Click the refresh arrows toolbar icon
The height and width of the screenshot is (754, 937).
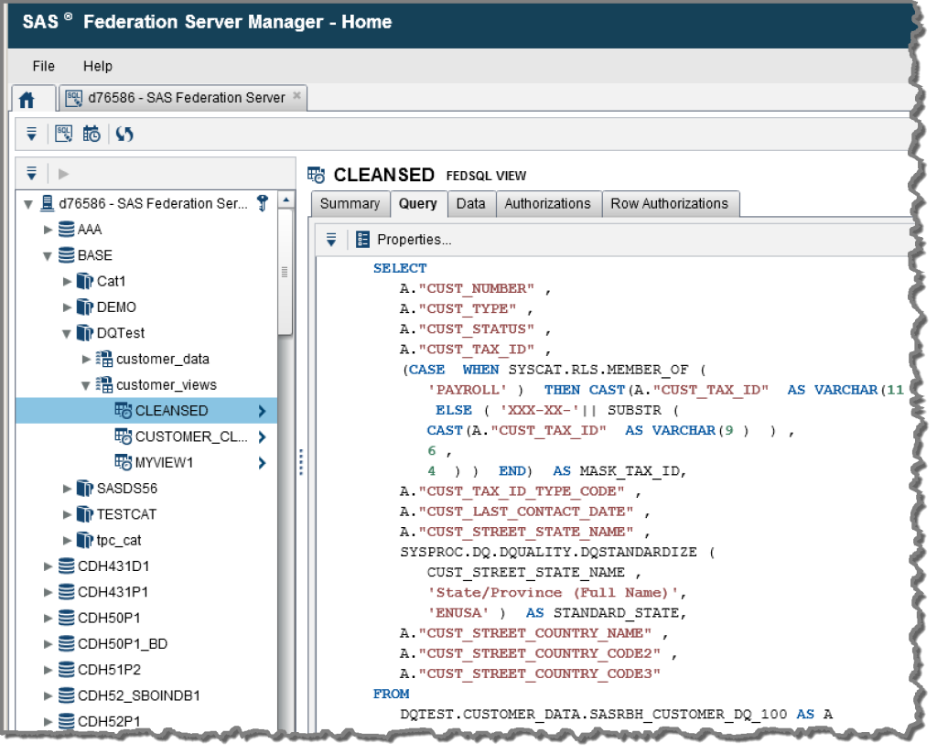124,134
